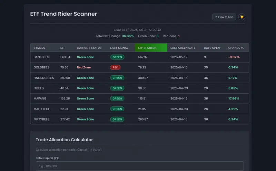276x171 pixels.
Task: Click the 136.26 LTP value
Action: click(x=65, y=98)
